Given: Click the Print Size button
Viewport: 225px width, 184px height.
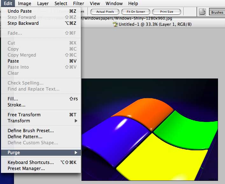Looking at the screenshot, I should click(166, 12).
